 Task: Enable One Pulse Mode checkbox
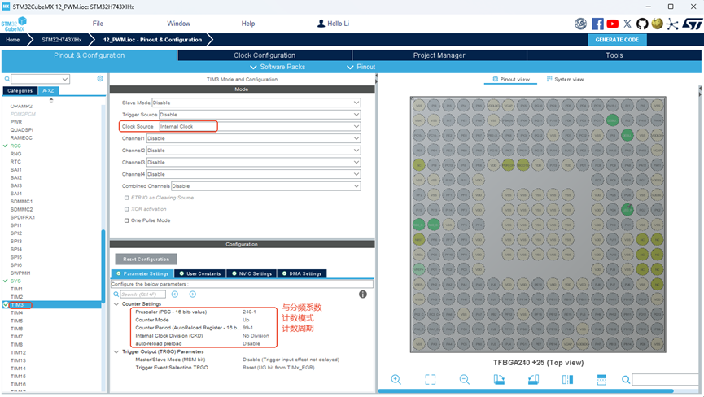[127, 220]
